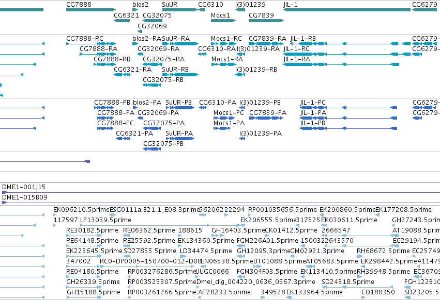Open the SuUR gene label
The height and width of the screenshot is (300, 440).
[x=170, y=5]
